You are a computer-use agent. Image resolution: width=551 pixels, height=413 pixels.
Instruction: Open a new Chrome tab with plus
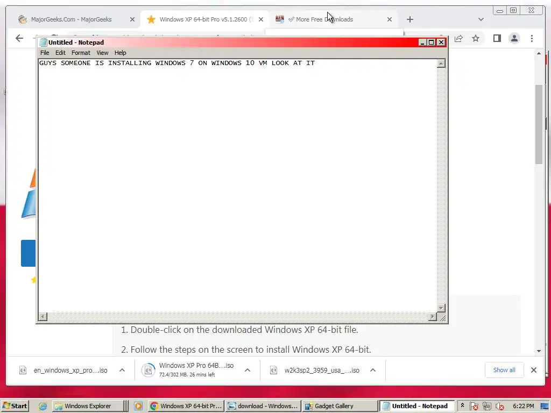pos(409,19)
